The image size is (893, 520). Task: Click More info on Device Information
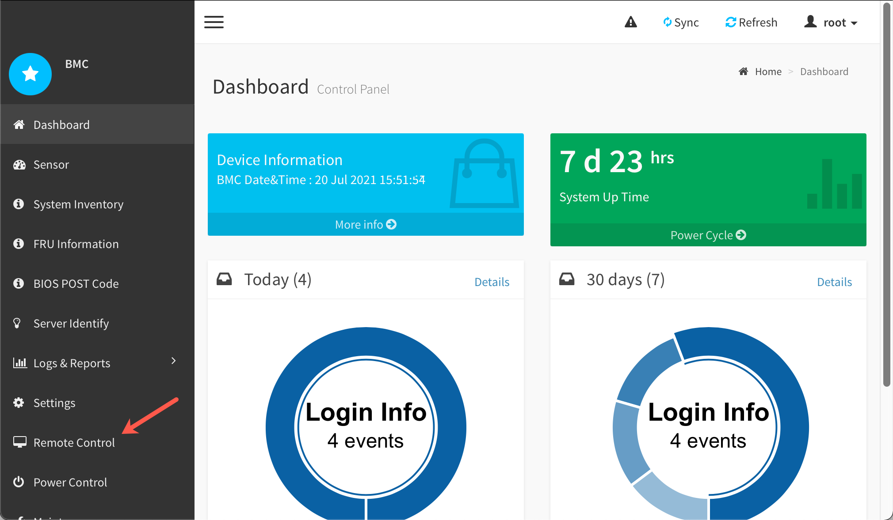366,225
